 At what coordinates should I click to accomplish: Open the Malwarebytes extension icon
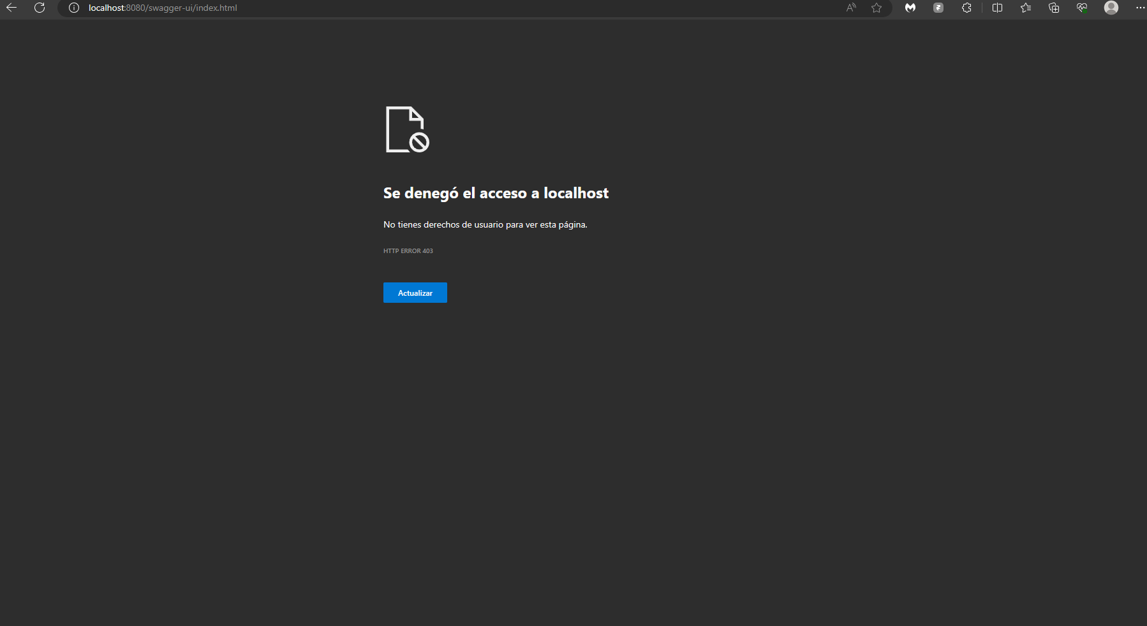910,8
